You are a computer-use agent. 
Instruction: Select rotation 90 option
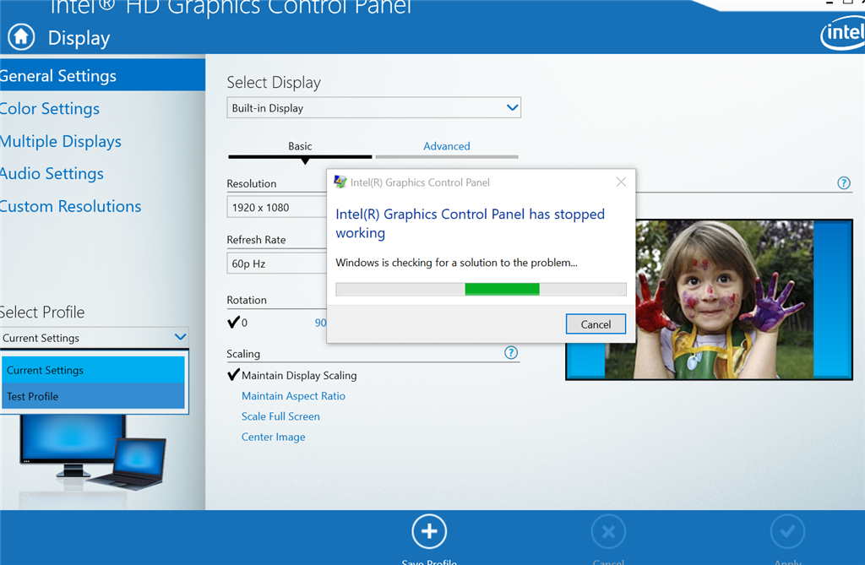[x=320, y=323]
